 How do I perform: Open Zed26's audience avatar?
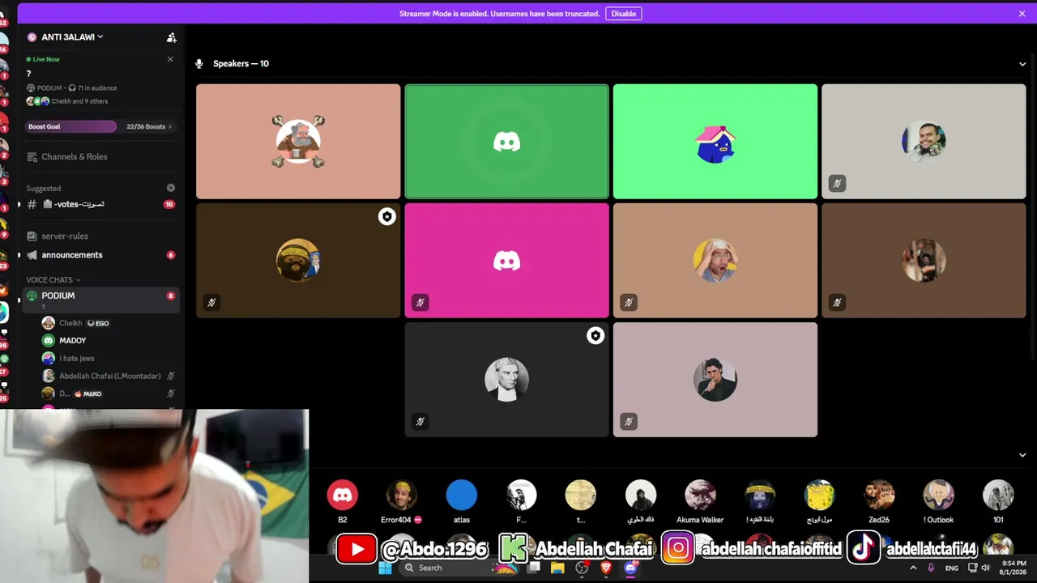[x=879, y=496]
